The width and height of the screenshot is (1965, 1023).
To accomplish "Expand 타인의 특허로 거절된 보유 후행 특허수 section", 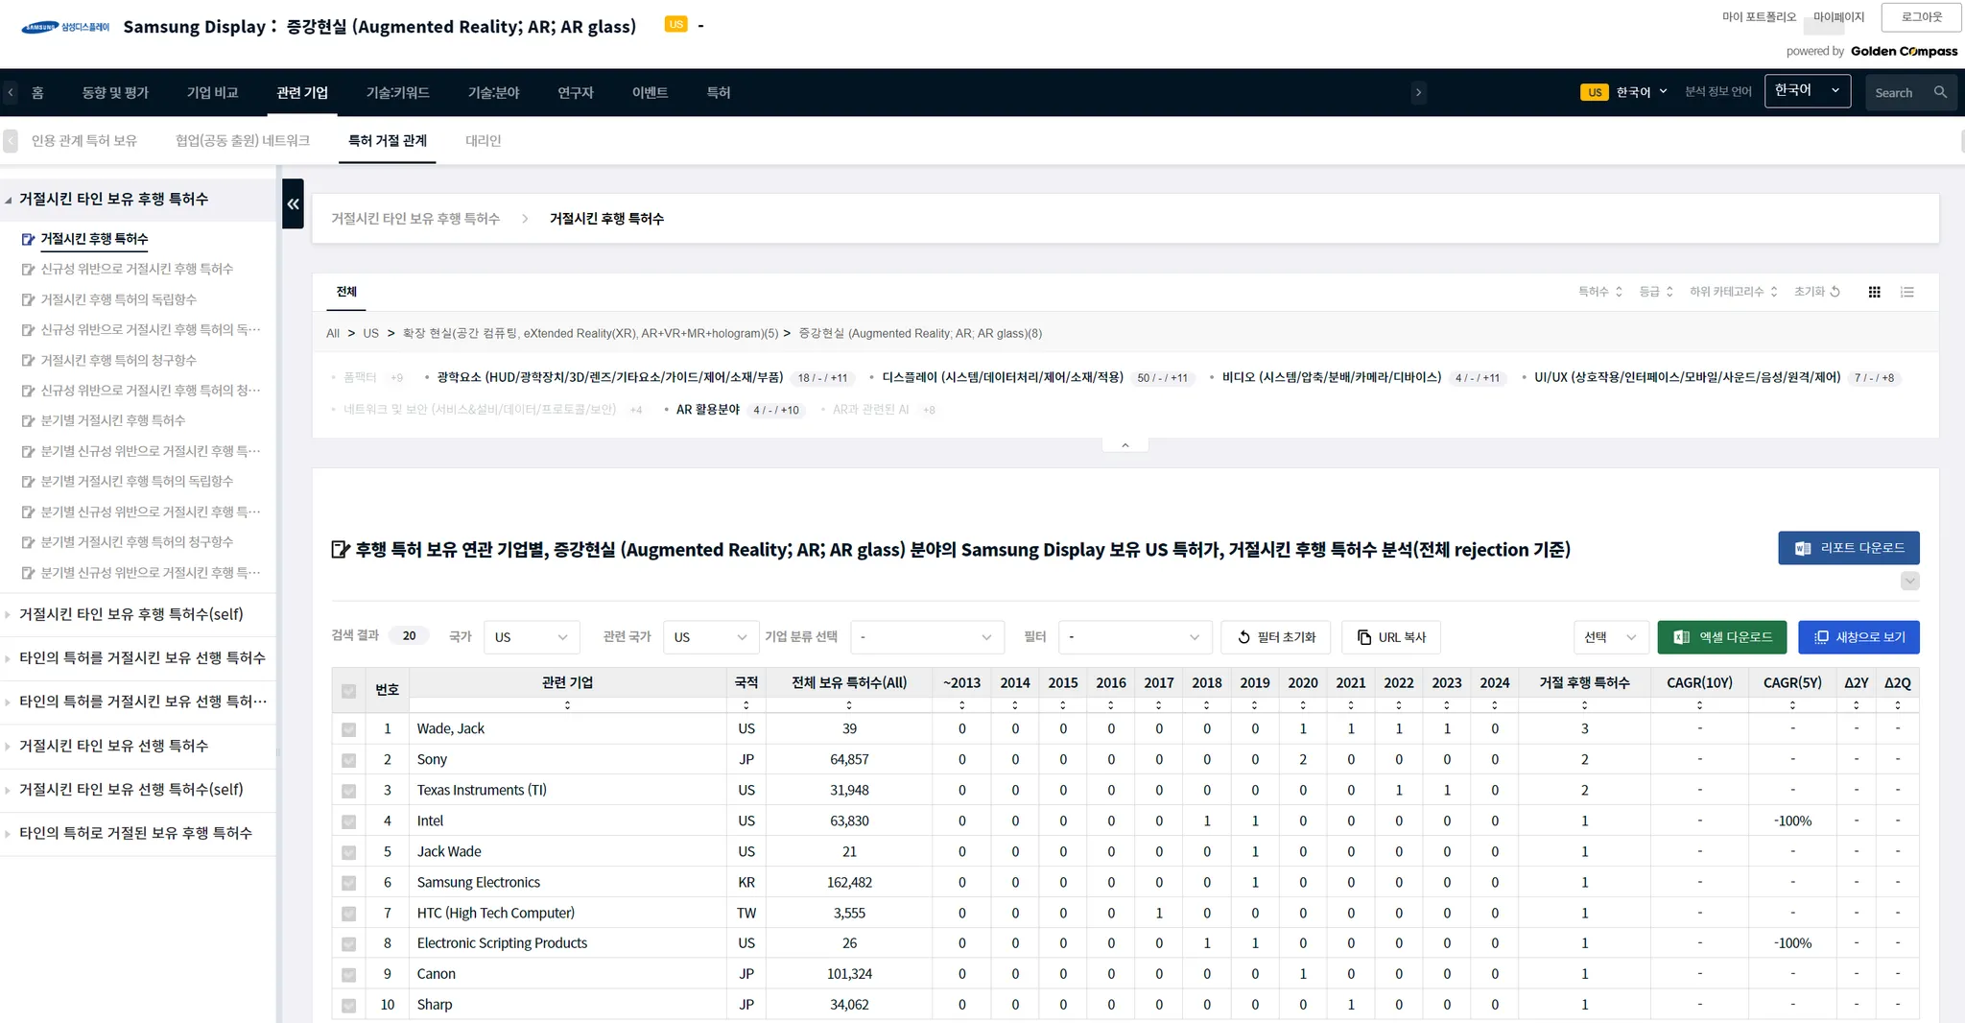I will tap(135, 833).
